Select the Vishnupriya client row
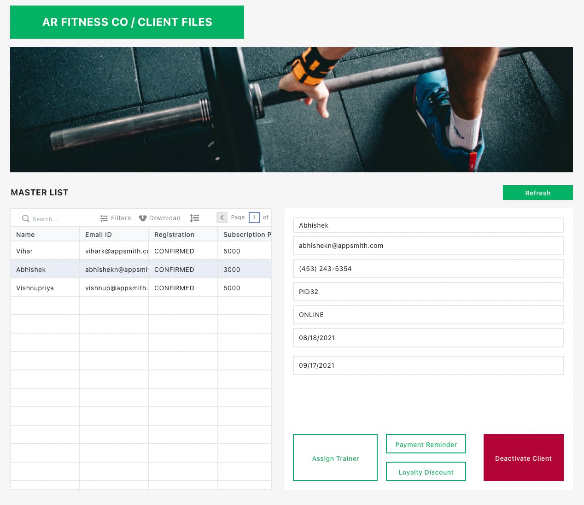This screenshot has height=505, width=584. [x=45, y=288]
